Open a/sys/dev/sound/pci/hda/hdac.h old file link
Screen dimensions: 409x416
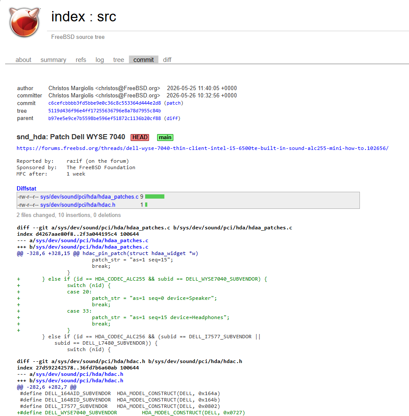coord(79,374)
